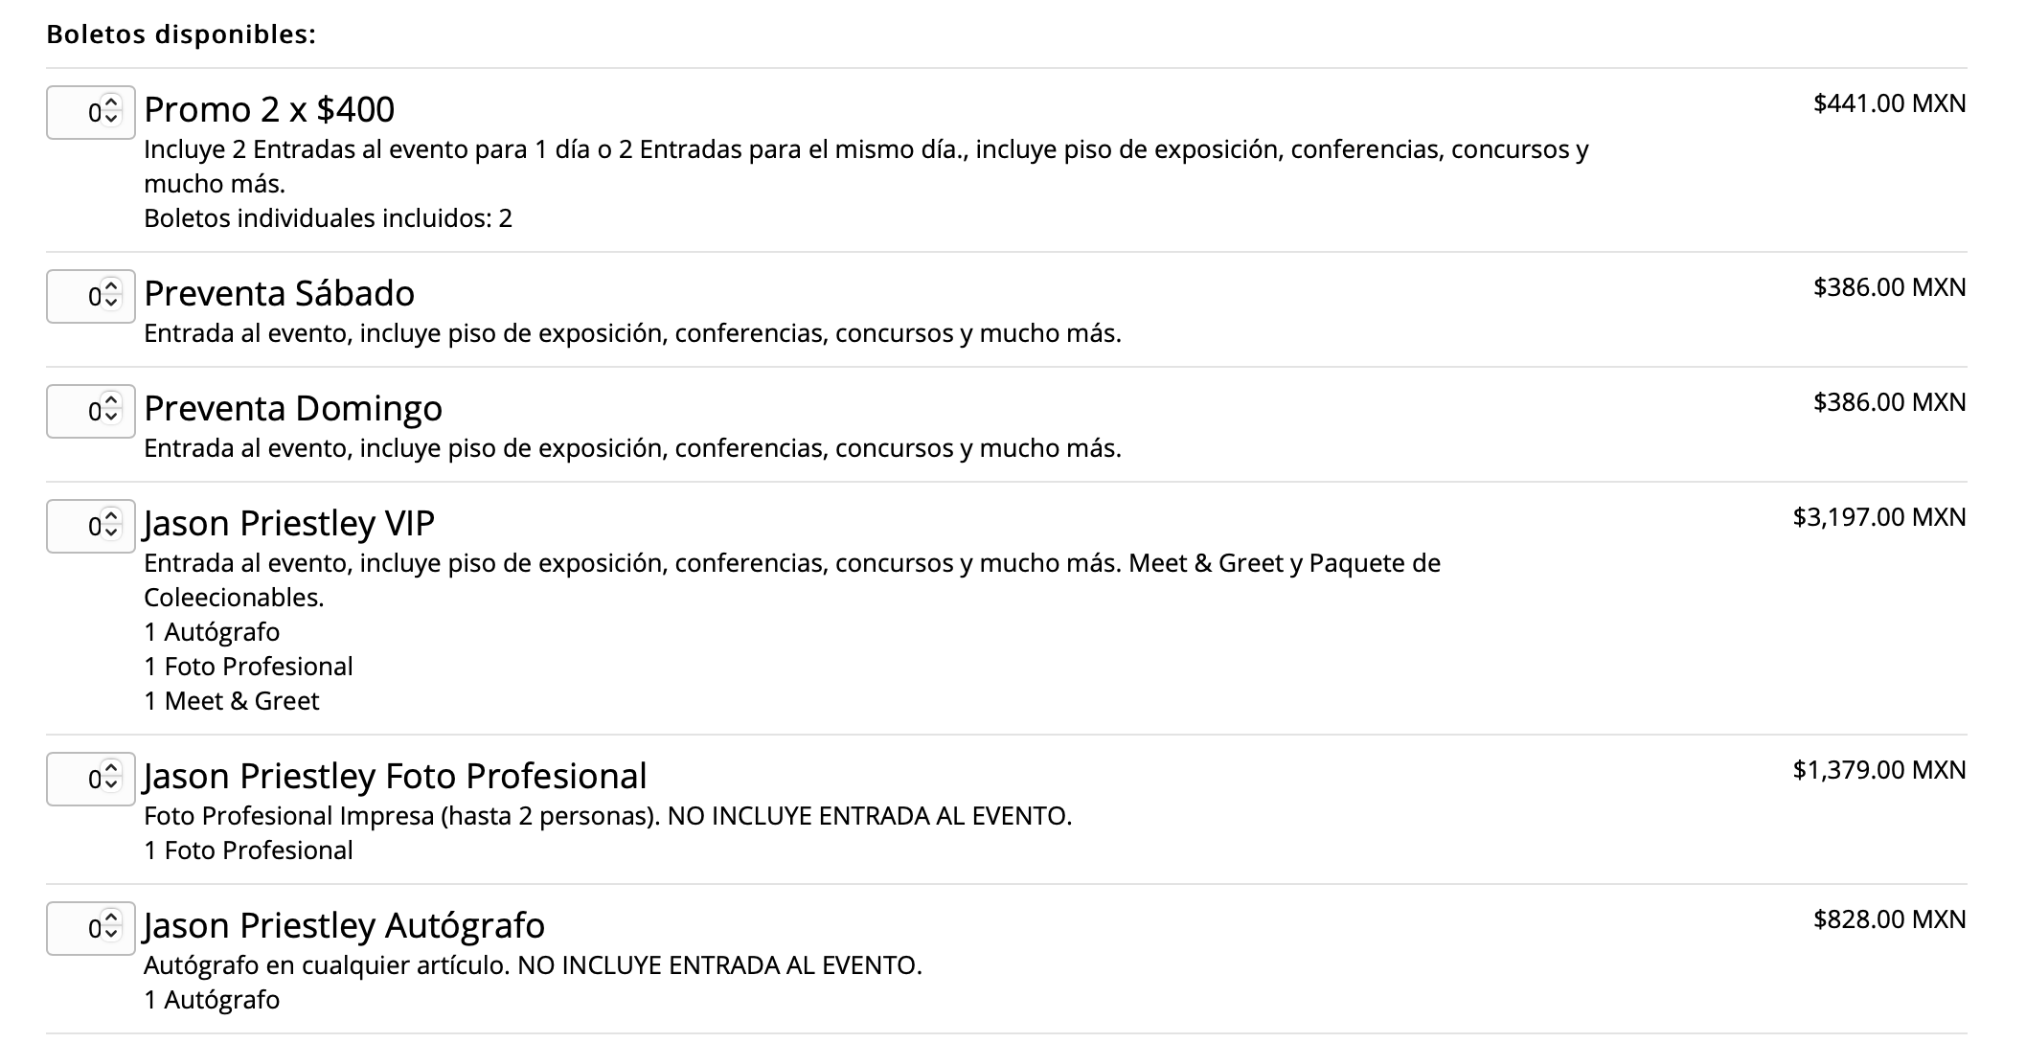Click the Preventa Sábado ticket name
2026x1043 pixels.
point(280,294)
